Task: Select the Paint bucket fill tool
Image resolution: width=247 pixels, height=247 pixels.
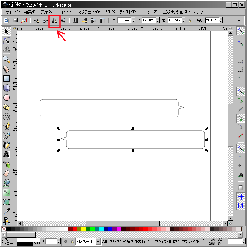Action: pos(6,183)
